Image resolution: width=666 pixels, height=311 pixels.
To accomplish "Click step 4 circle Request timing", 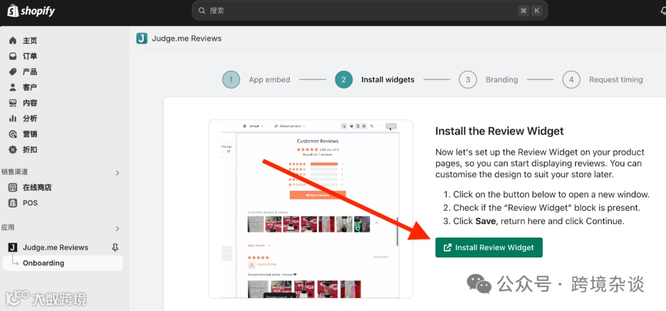I will click(571, 79).
